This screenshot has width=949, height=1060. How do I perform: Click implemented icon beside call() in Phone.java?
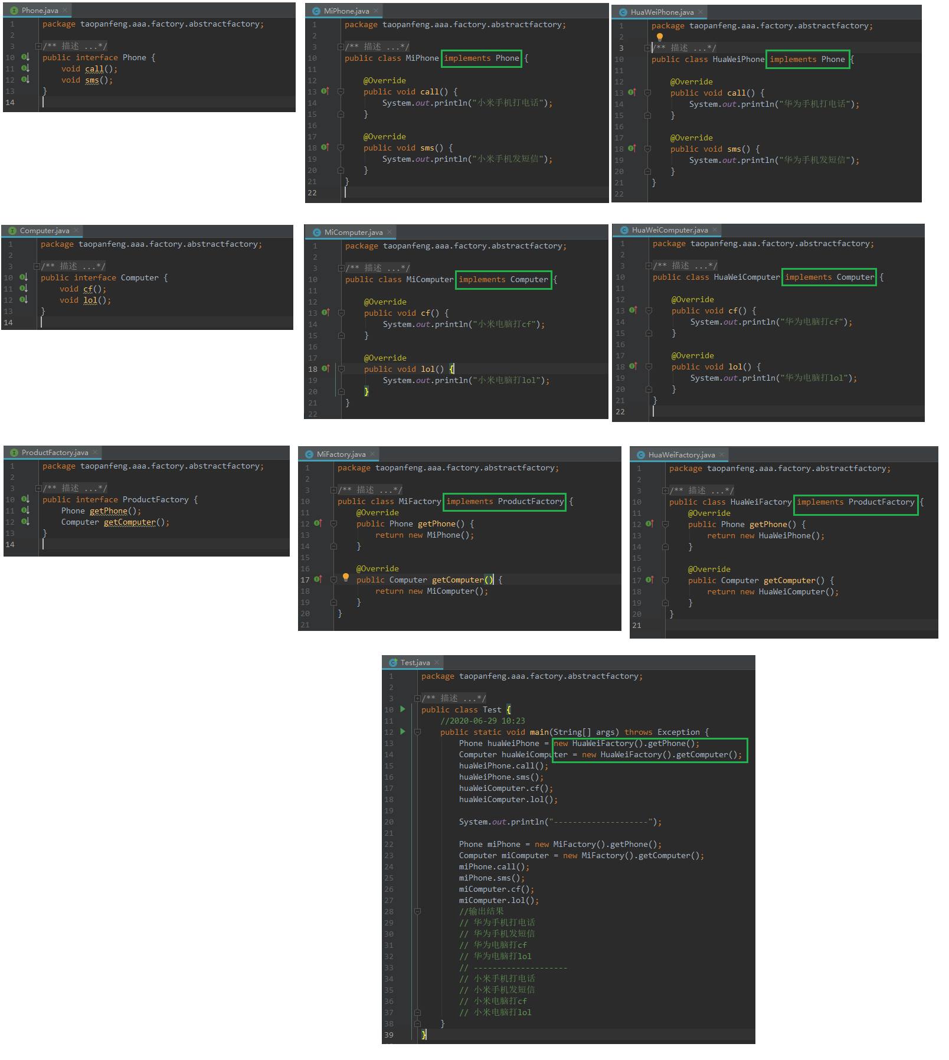coord(25,68)
